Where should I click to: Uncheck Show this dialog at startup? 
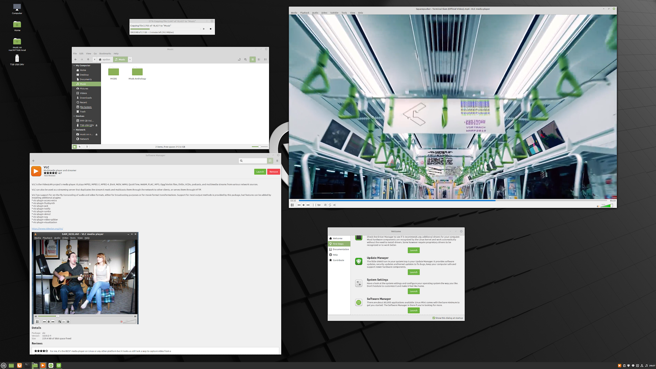coord(434,318)
